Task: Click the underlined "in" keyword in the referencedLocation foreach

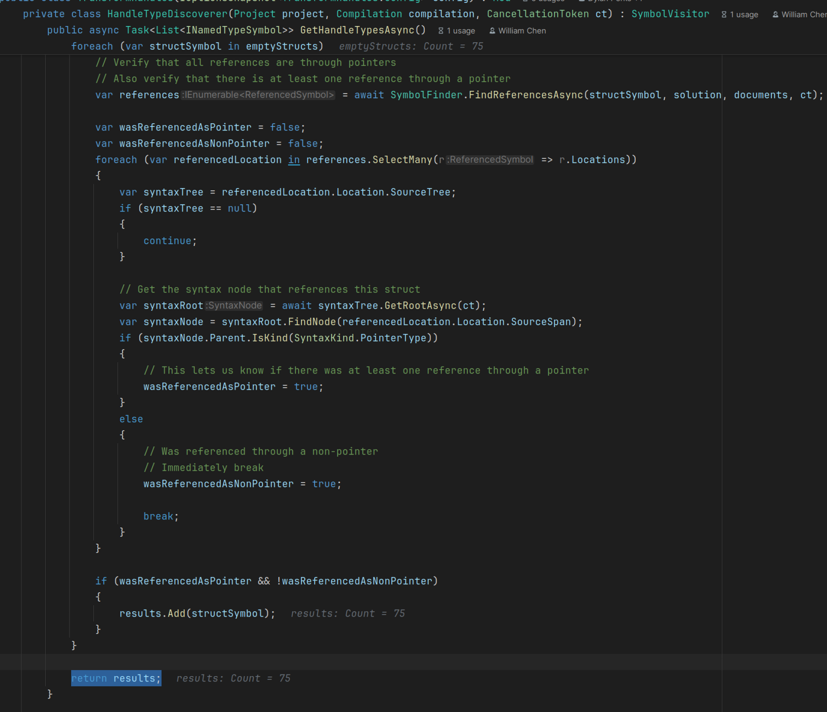Action: 294,160
